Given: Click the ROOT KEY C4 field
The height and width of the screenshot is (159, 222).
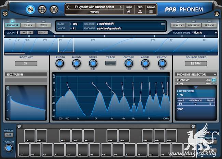Looking at the screenshot, I should click(x=26, y=63).
